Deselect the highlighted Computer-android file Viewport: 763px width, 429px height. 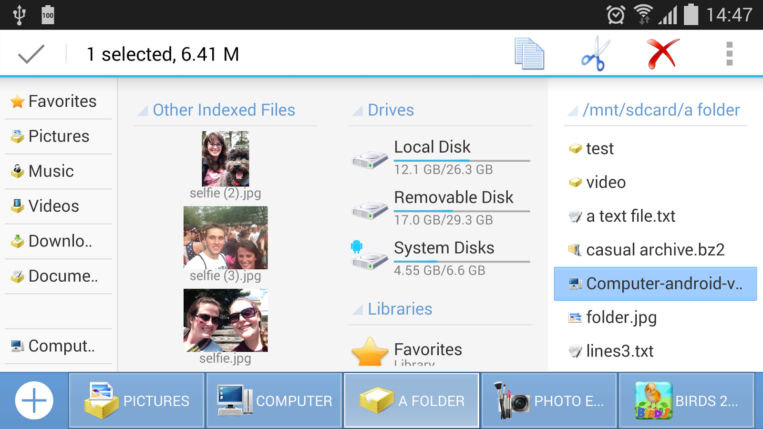pos(655,284)
